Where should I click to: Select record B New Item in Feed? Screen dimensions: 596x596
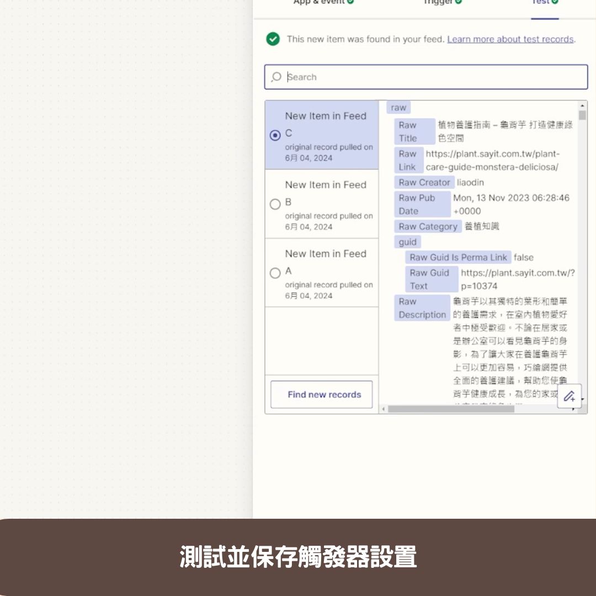pos(275,204)
